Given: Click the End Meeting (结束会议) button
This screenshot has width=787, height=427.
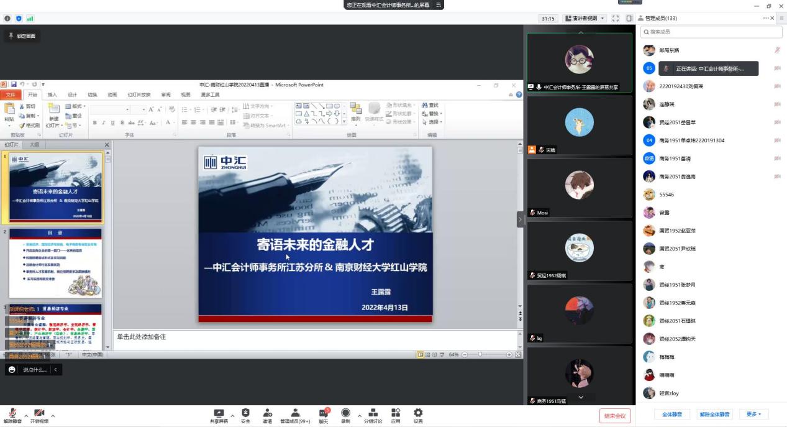Looking at the screenshot, I should click(615, 416).
